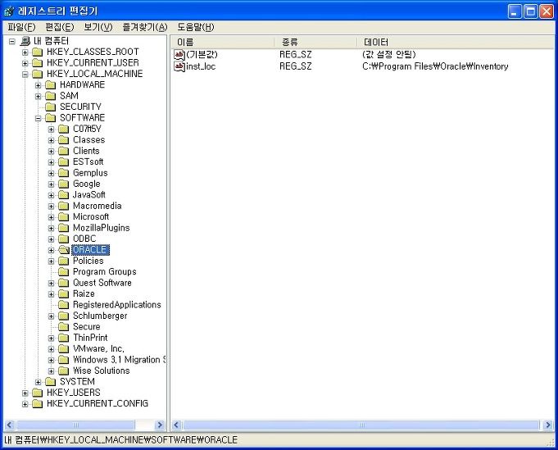The image size is (558, 450).
Task: Expand the Wise Solutions key node
Action: (52, 371)
